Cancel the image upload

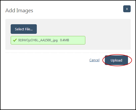94,60
